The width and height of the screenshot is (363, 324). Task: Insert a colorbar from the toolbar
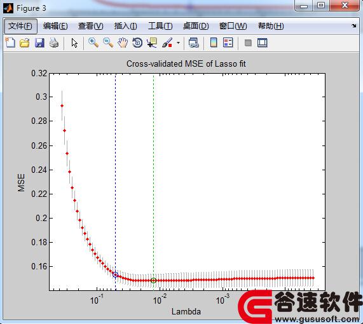point(214,43)
